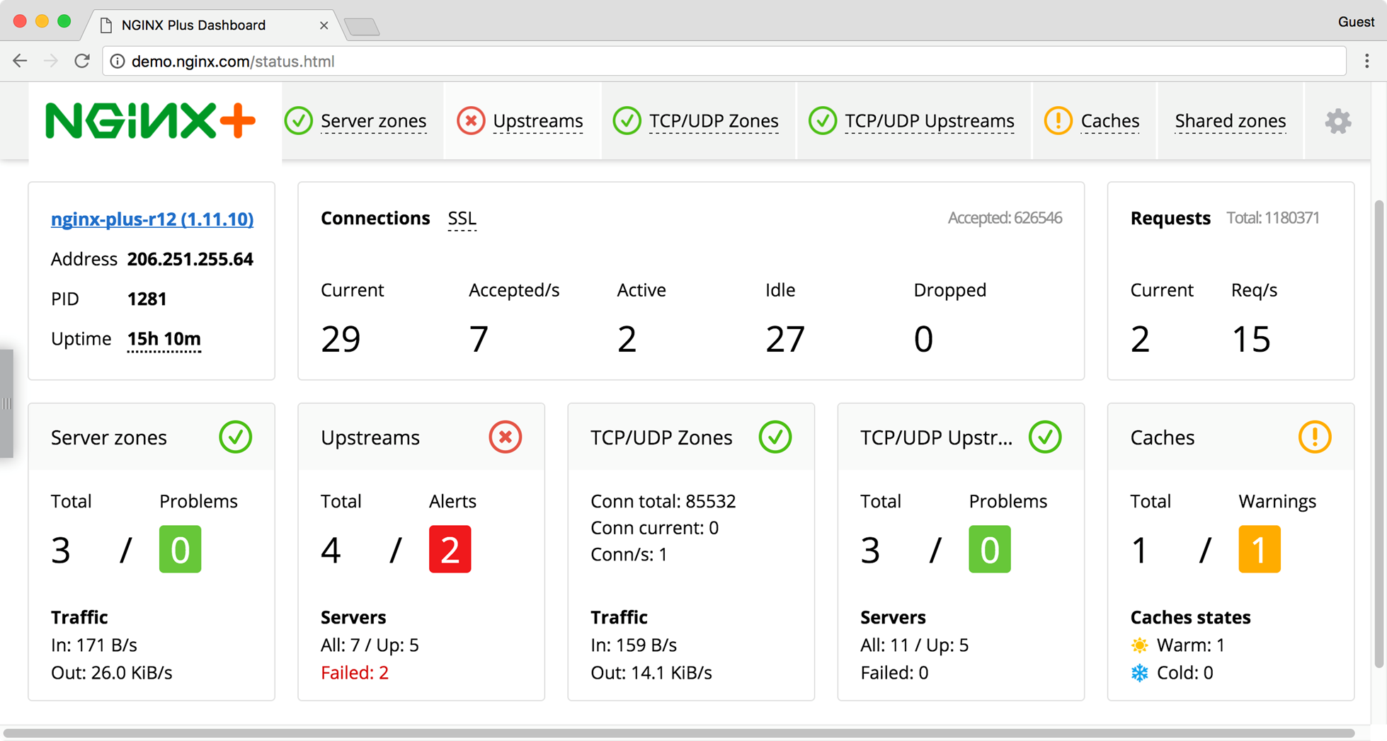Click the Upstreams card red X icon
Viewport: 1387px width, 741px height.
(506, 437)
